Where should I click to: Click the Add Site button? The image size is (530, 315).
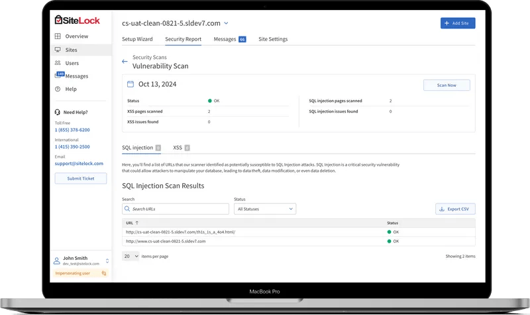coord(458,23)
